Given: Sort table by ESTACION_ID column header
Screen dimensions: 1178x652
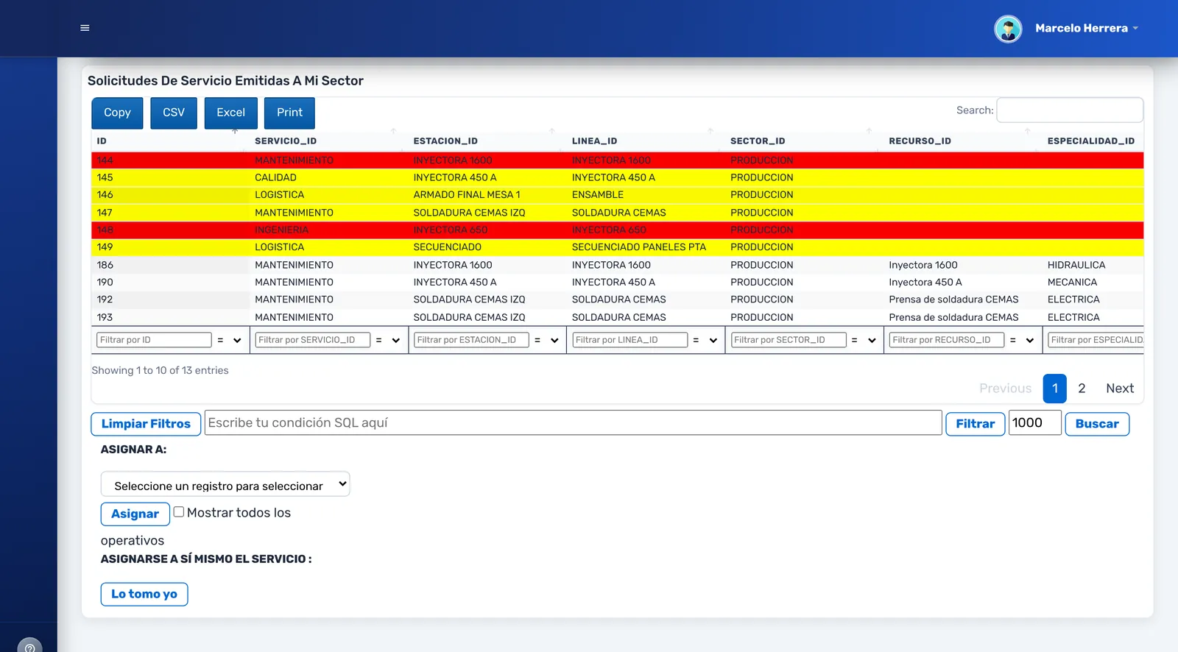Looking at the screenshot, I should (445, 141).
